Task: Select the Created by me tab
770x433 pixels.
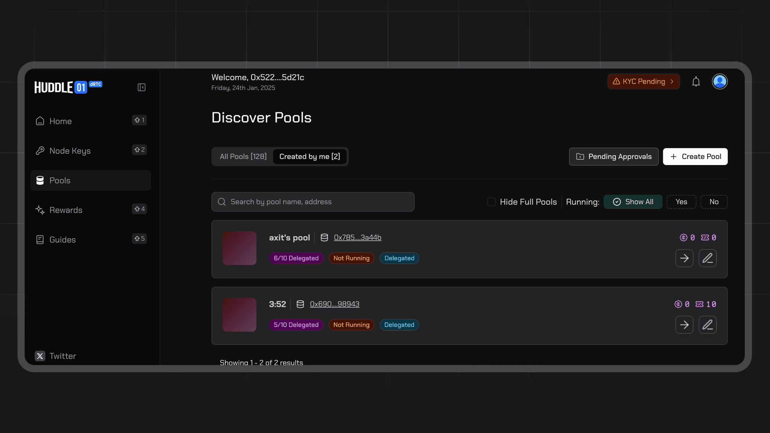Action: click(309, 156)
